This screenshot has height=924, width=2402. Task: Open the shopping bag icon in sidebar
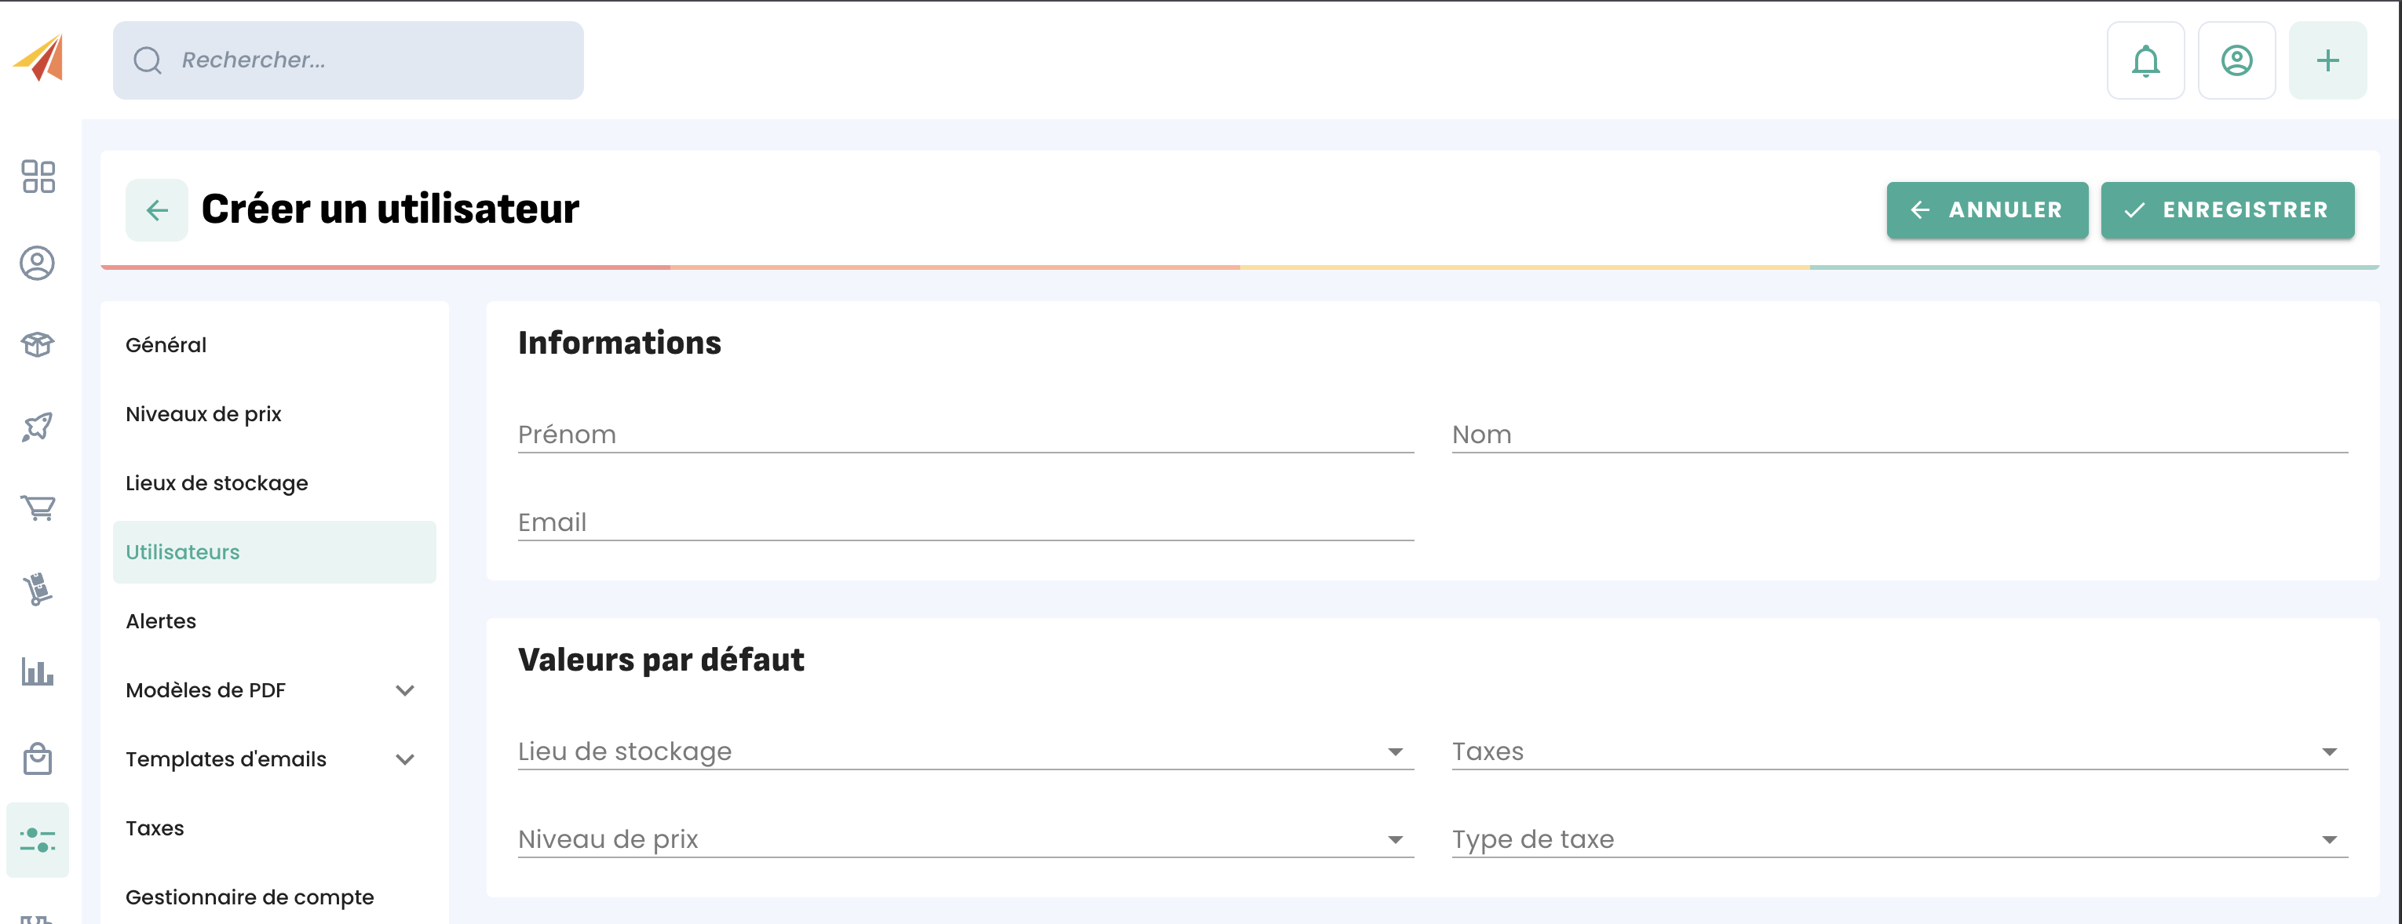click(38, 758)
